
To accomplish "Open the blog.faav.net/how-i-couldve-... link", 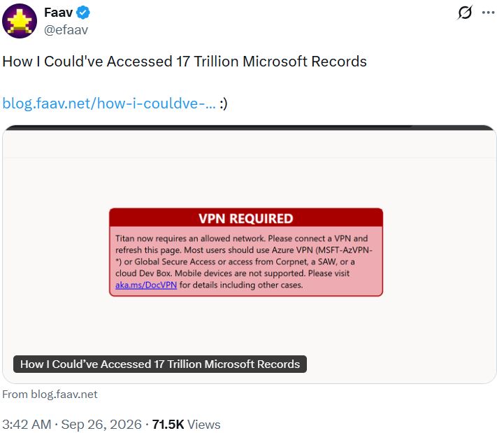I will (x=109, y=104).
